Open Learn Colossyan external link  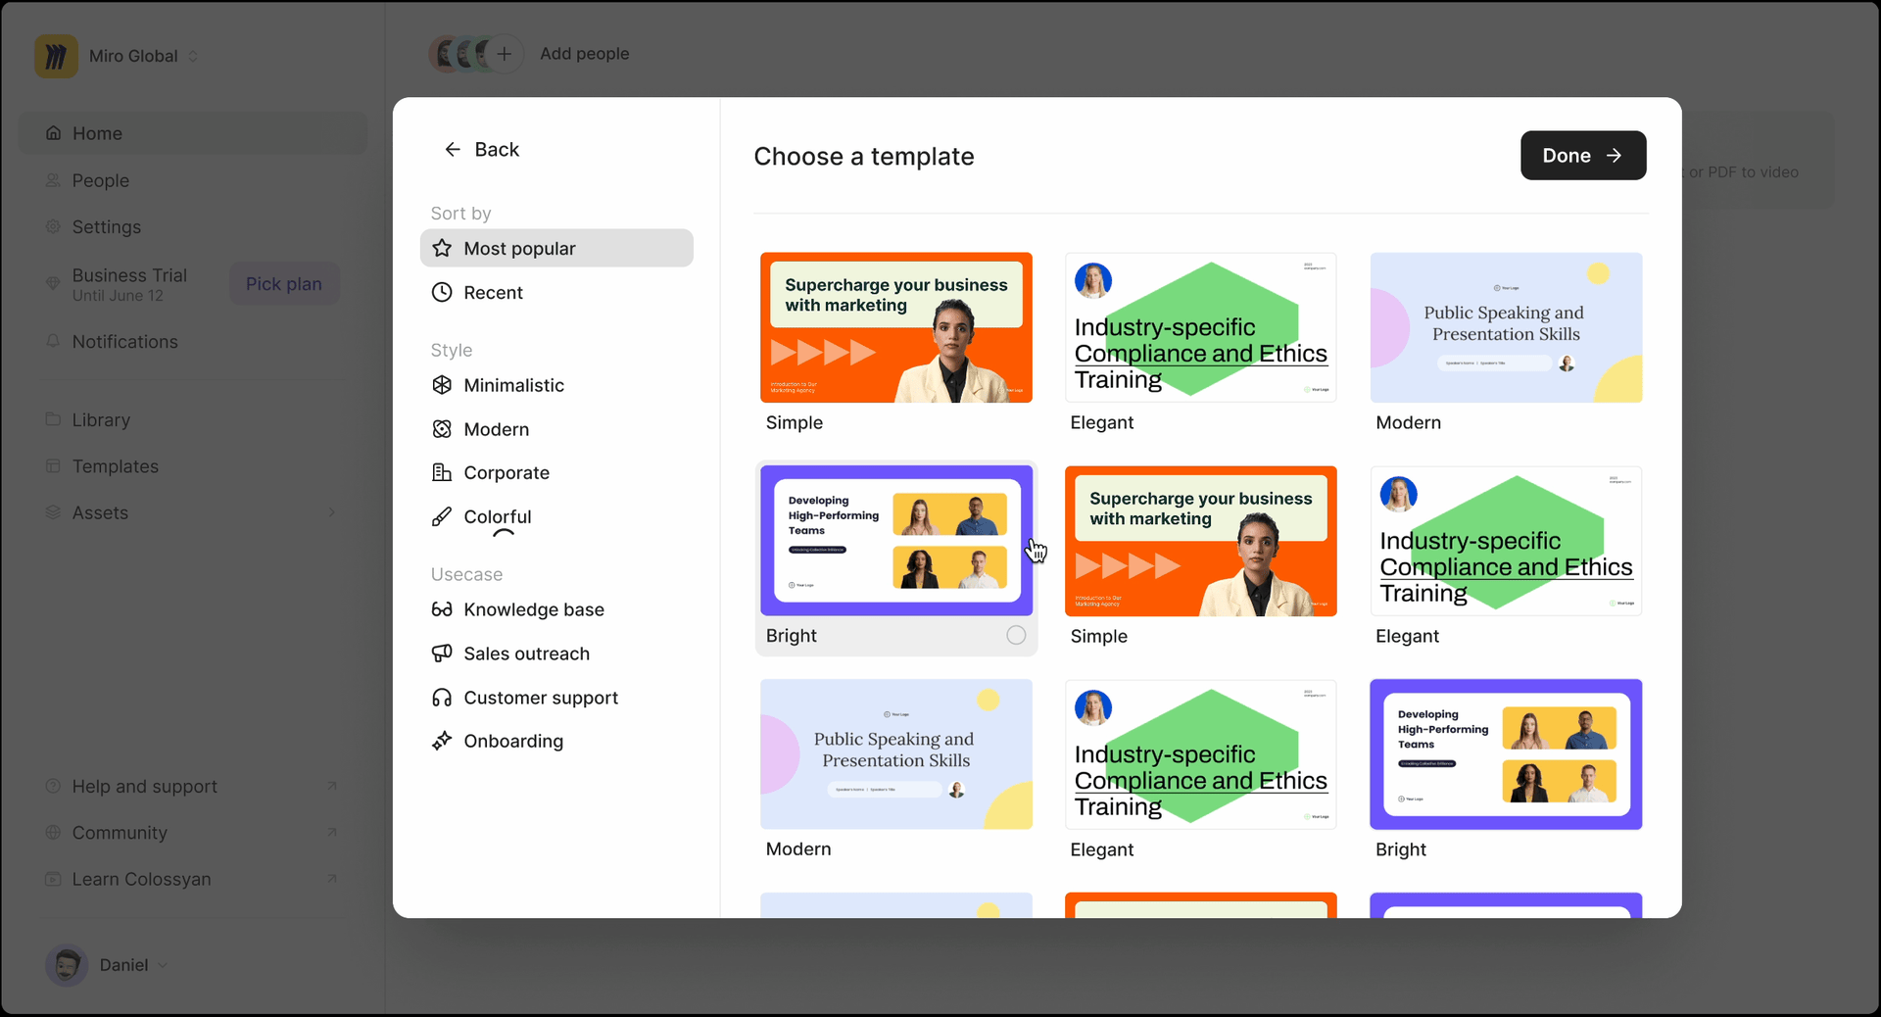[331, 879]
